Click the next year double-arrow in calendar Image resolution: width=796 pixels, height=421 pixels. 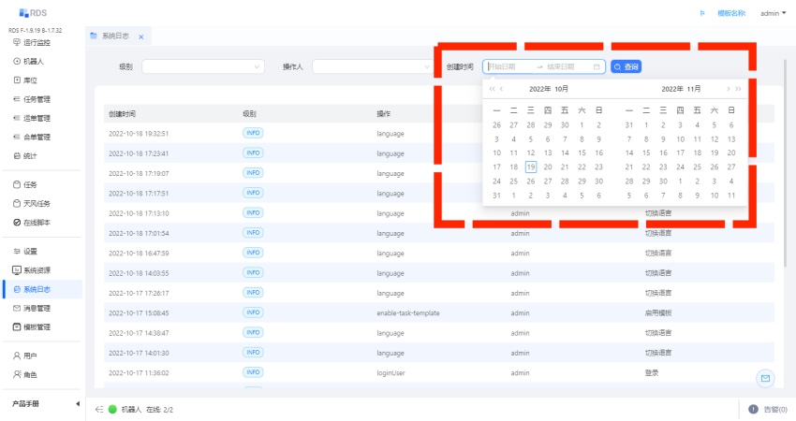[x=739, y=89]
